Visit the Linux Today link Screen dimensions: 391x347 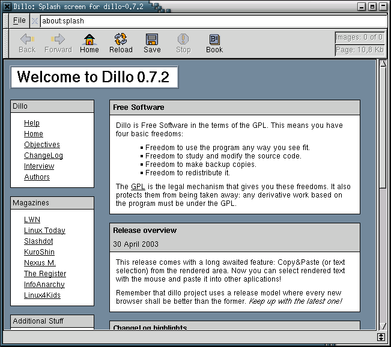point(44,231)
